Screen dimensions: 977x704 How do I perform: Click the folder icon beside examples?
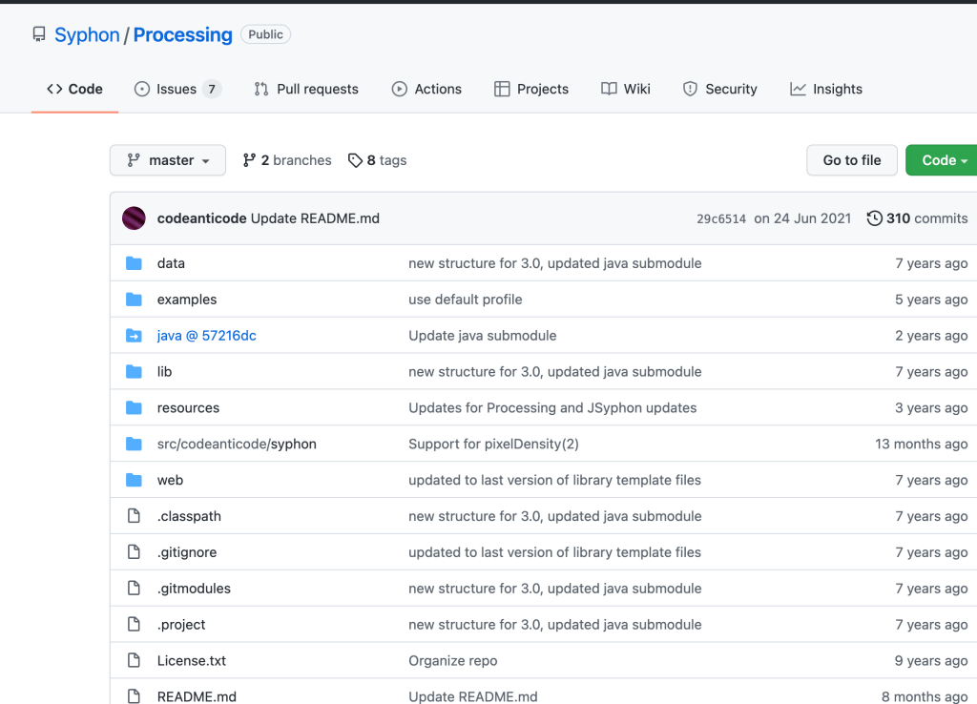(134, 300)
